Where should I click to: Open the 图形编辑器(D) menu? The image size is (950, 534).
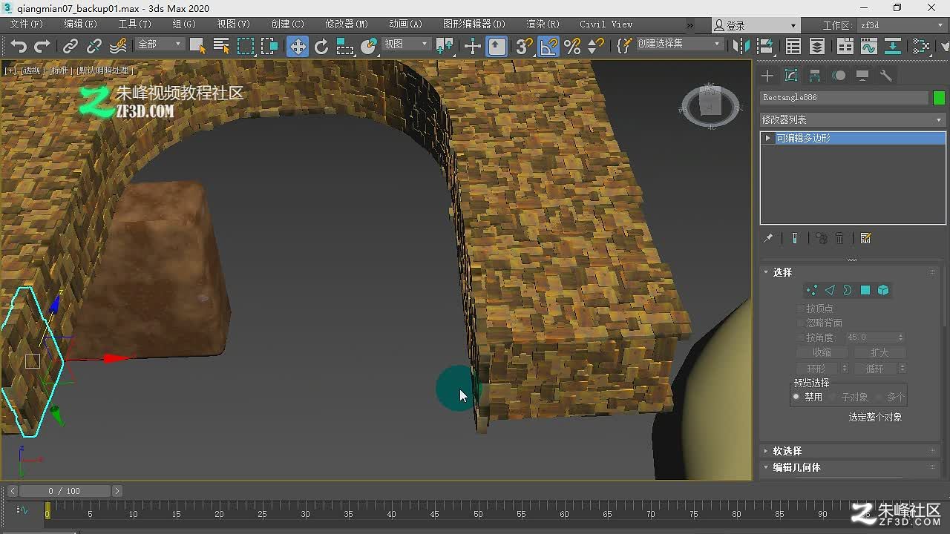pyautogui.click(x=474, y=24)
